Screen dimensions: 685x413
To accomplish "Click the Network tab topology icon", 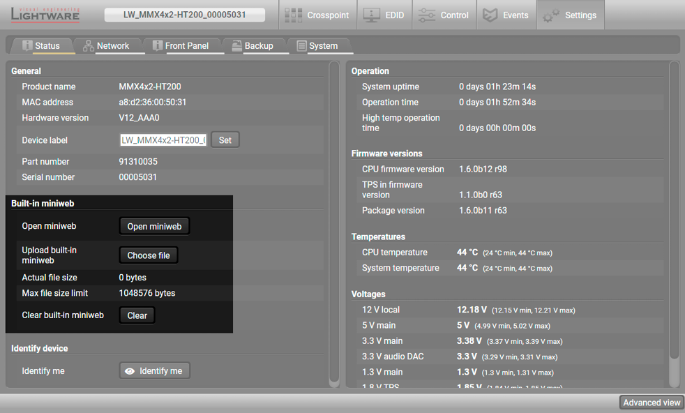I will 89,46.
